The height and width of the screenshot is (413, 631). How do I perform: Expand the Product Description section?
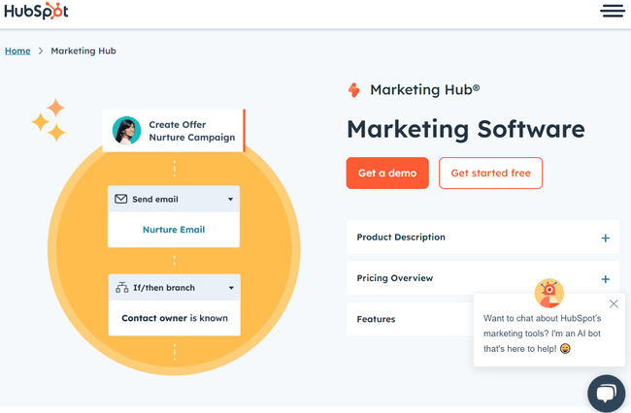[482, 237]
